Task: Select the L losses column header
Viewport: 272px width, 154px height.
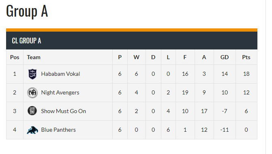Action: click(168, 57)
